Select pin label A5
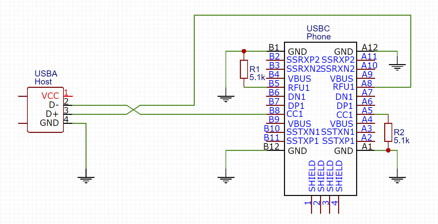438x224 pixels. point(367,110)
